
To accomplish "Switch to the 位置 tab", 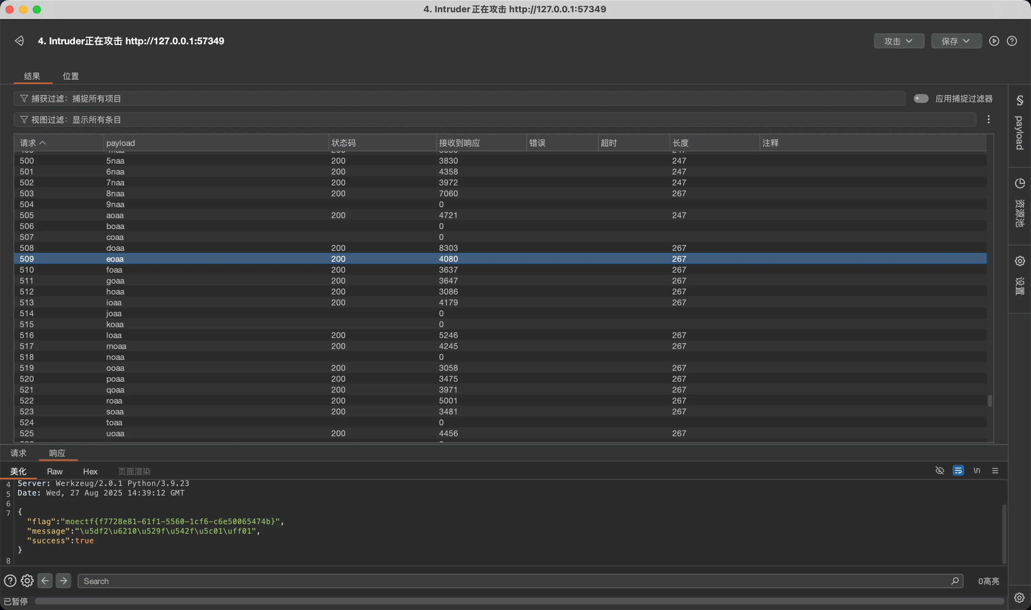I will click(71, 76).
